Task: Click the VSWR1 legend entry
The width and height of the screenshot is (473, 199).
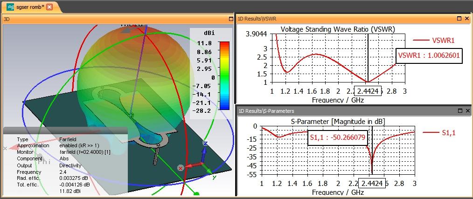Action: pos(433,40)
